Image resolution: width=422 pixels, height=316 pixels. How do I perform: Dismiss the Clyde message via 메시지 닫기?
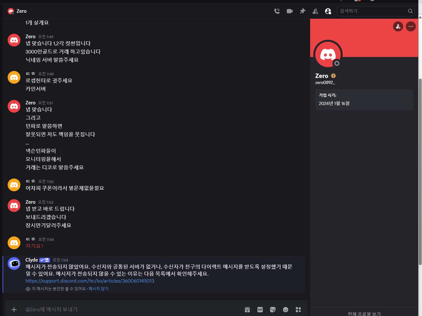(x=98, y=289)
